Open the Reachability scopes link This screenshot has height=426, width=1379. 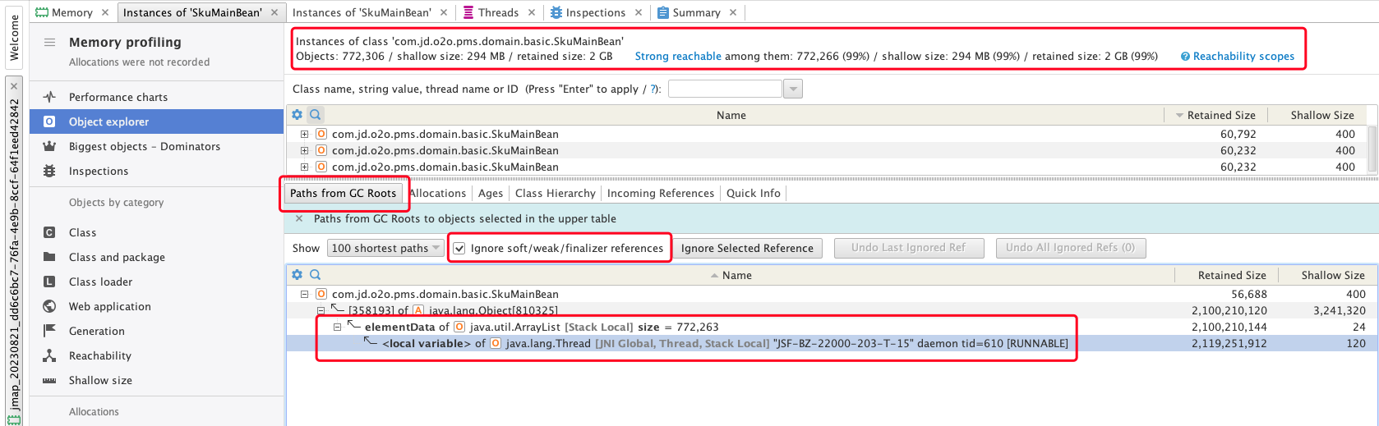1243,57
